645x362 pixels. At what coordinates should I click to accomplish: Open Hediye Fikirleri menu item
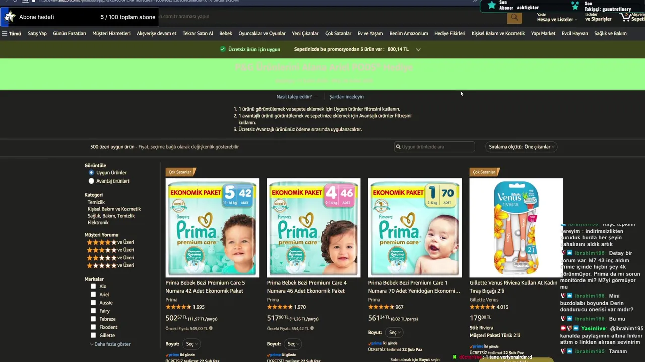pos(449,34)
